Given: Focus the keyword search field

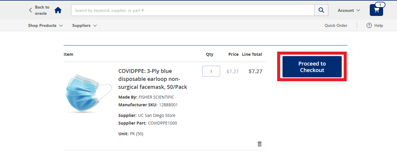Looking at the screenshot, I should tap(192, 10).
